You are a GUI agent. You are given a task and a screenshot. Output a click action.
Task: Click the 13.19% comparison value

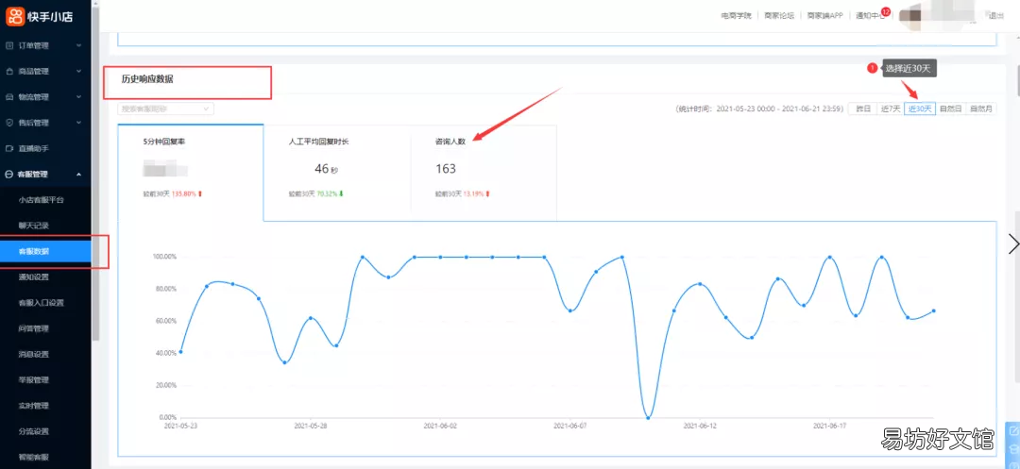point(473,193)
